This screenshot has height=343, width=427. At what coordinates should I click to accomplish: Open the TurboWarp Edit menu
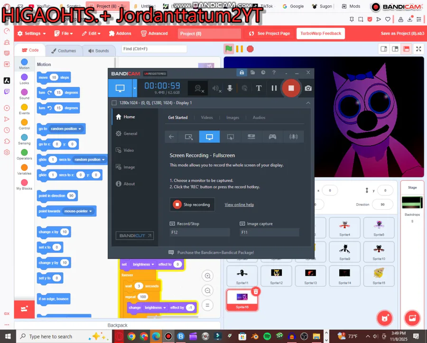(x=91, y=34)
